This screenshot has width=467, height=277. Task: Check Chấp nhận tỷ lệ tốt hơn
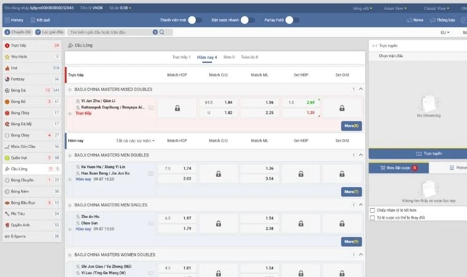(x=372, y=210)
